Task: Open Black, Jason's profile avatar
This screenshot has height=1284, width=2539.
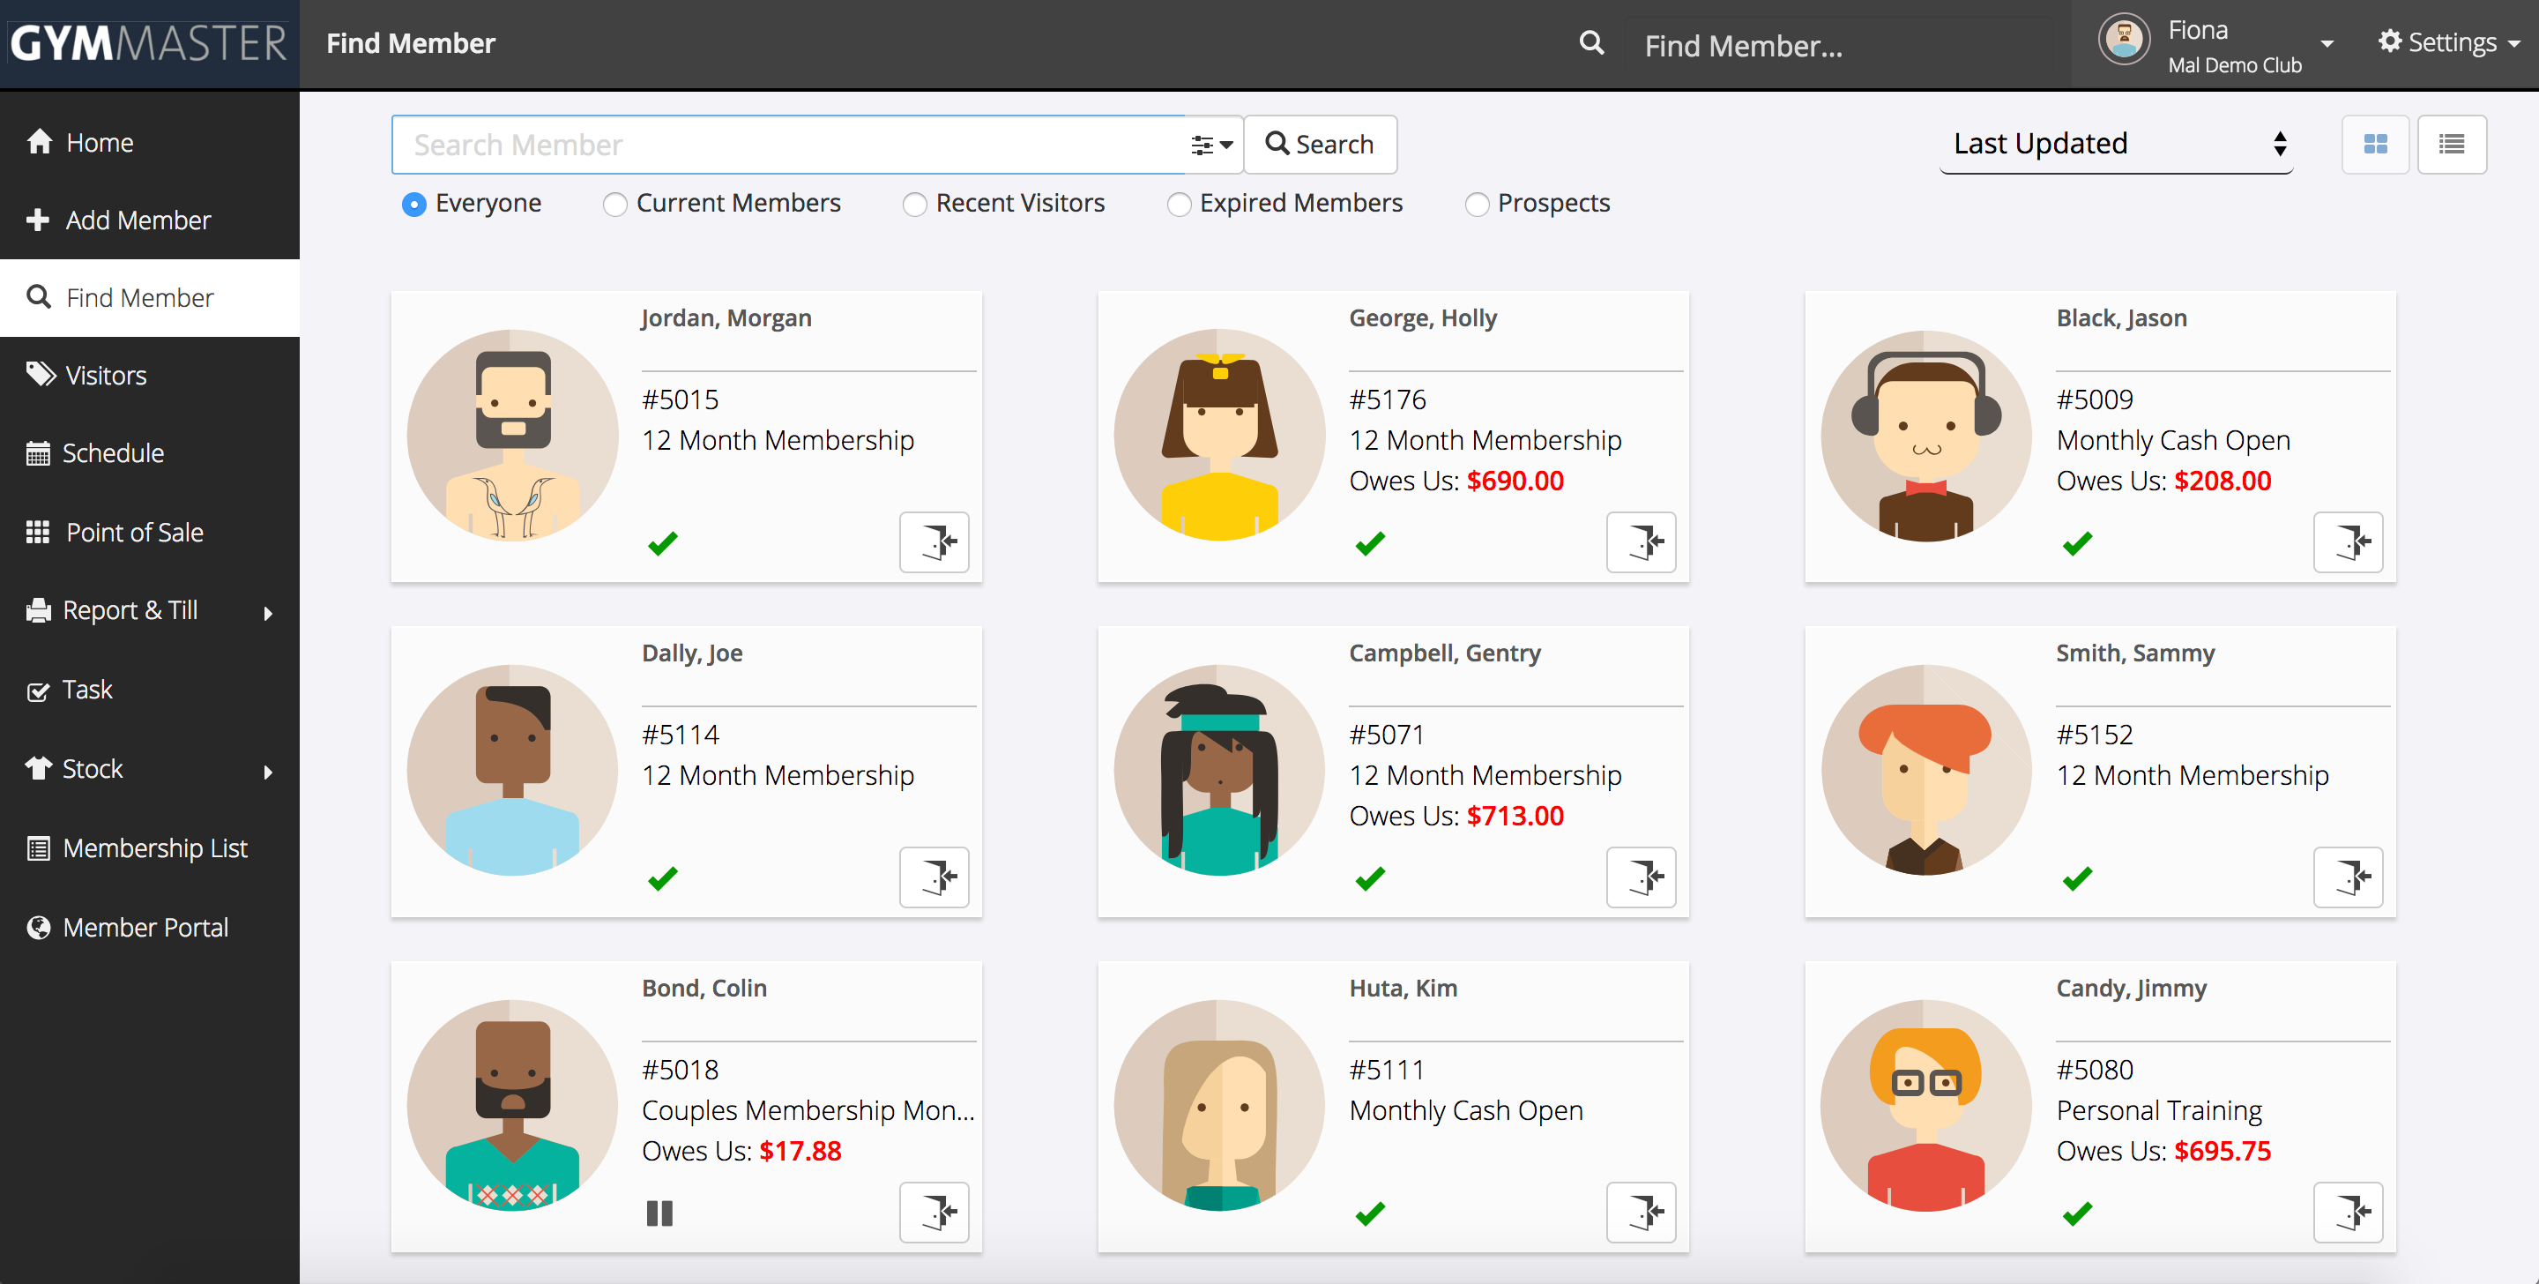Action: click(x=1925, y=435)
